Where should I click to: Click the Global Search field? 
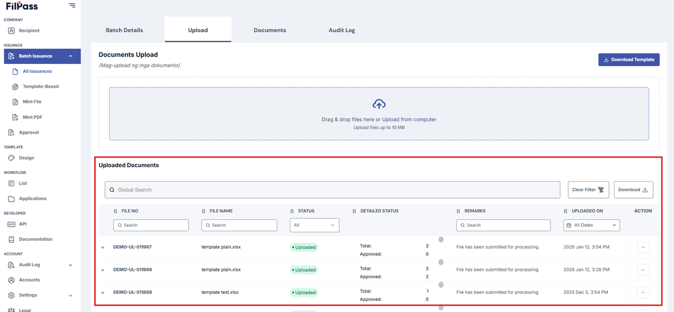pyautogui.click(x=333, y=190)
